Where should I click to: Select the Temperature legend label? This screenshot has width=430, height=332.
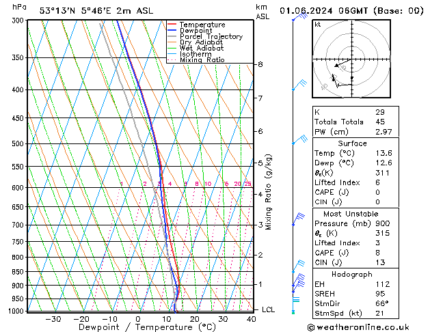tap(202, 25)
